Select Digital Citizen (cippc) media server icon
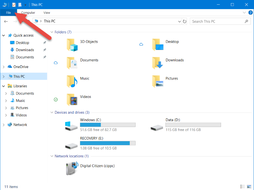 pos(72,168)
